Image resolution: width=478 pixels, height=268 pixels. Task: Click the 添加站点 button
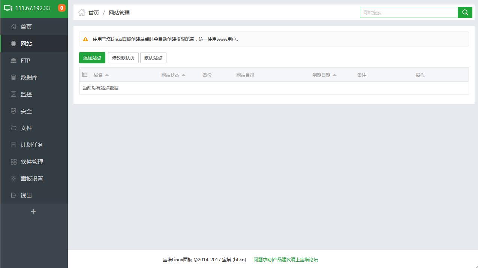(x=92, y=57)
